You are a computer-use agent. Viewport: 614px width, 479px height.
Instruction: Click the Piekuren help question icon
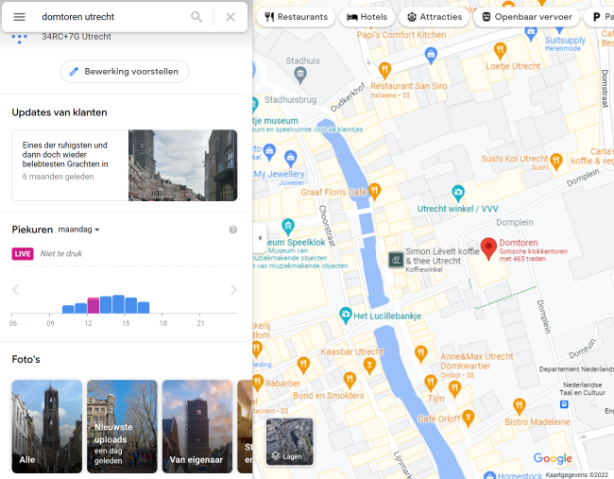click(233, 230)
